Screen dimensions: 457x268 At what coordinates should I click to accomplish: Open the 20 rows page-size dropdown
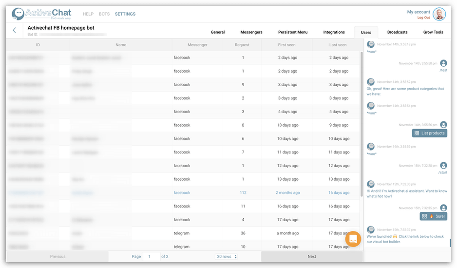227,256
